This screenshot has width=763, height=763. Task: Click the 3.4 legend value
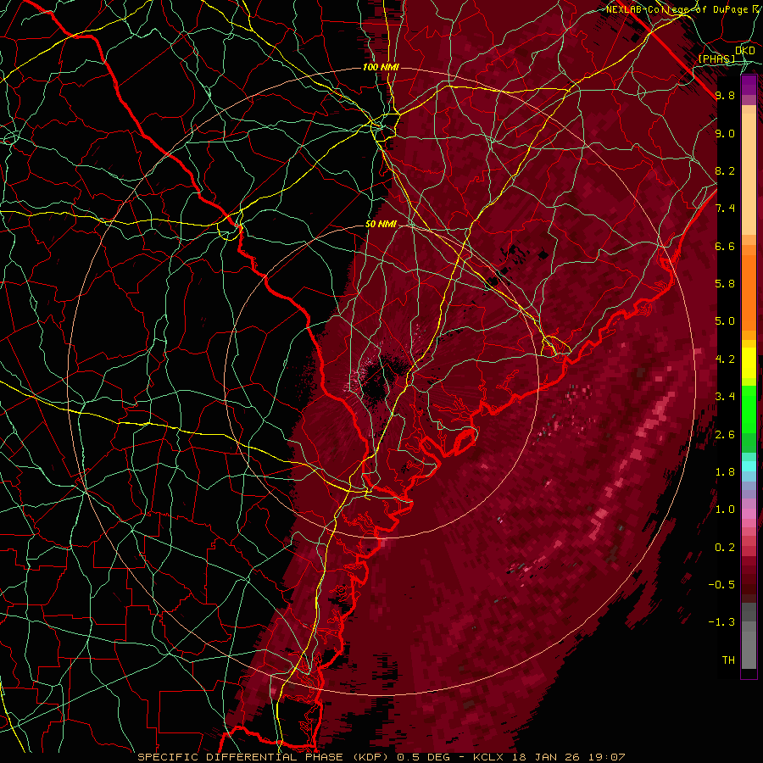[x=725, y=397]
